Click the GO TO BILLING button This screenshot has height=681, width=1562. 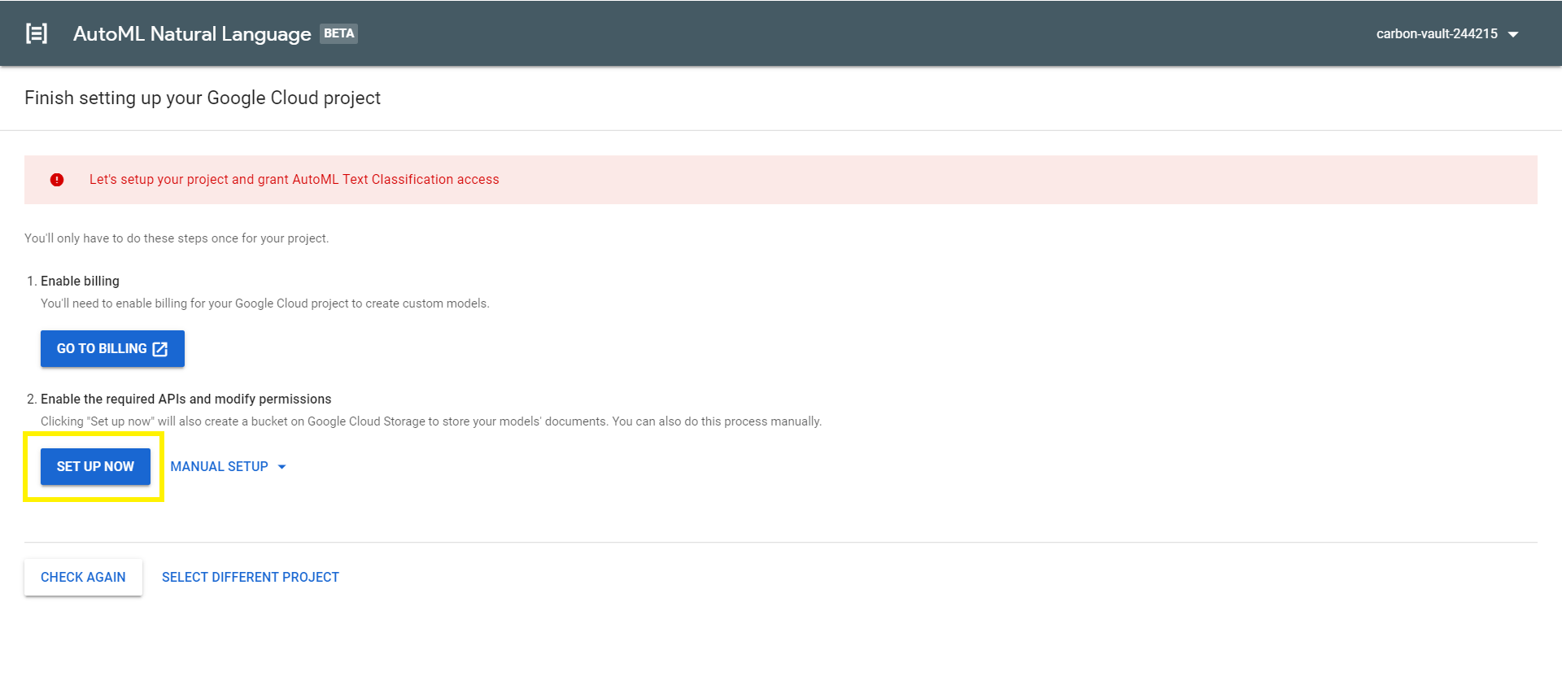click(x=112, y=349)
